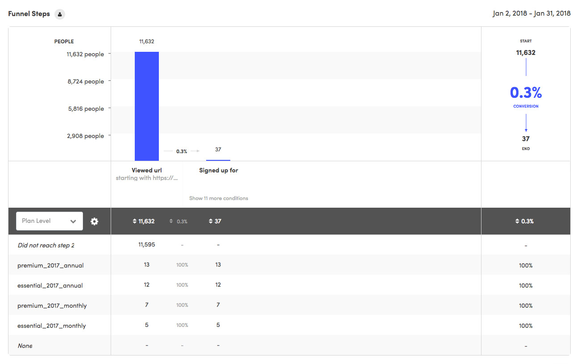Screen dimensions: 581x364
Task: Open the Plan Level dropdown
Action: [x=50, y=221]
